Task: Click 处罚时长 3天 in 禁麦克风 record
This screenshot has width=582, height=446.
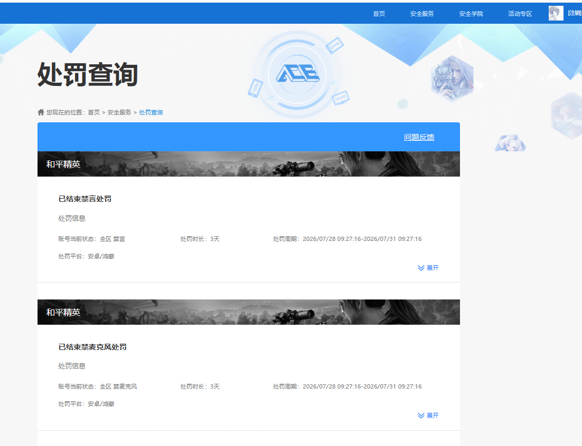Action: pyautogui.click(x=200, y=386)
